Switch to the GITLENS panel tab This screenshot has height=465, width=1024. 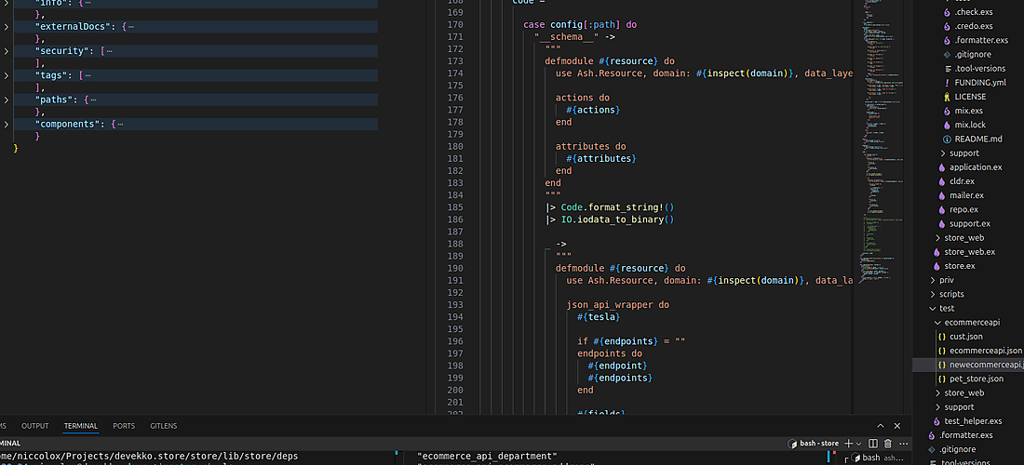click(x=163, y=426)
